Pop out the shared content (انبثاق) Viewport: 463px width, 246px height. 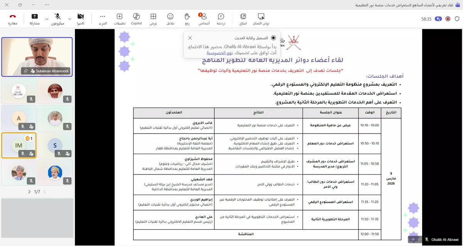point(243,19)
